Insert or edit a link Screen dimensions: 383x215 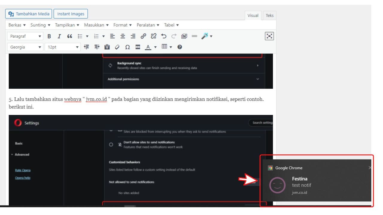[x=143, y=36]
